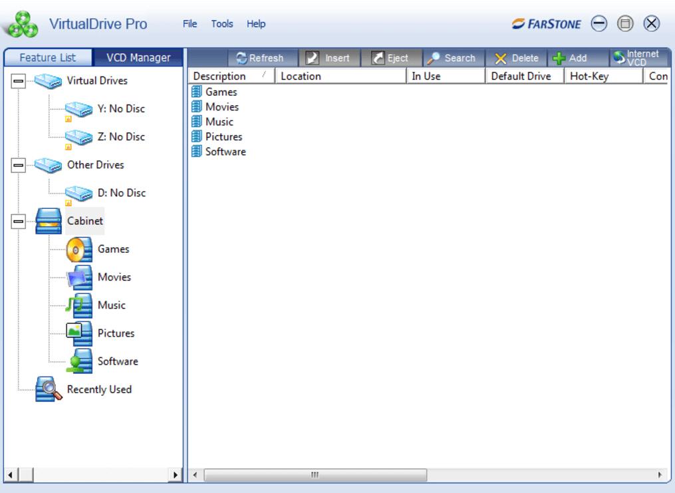Click the tree pane scroll right arrow
This screenshot has width=675, height=493.
[175, 475]
